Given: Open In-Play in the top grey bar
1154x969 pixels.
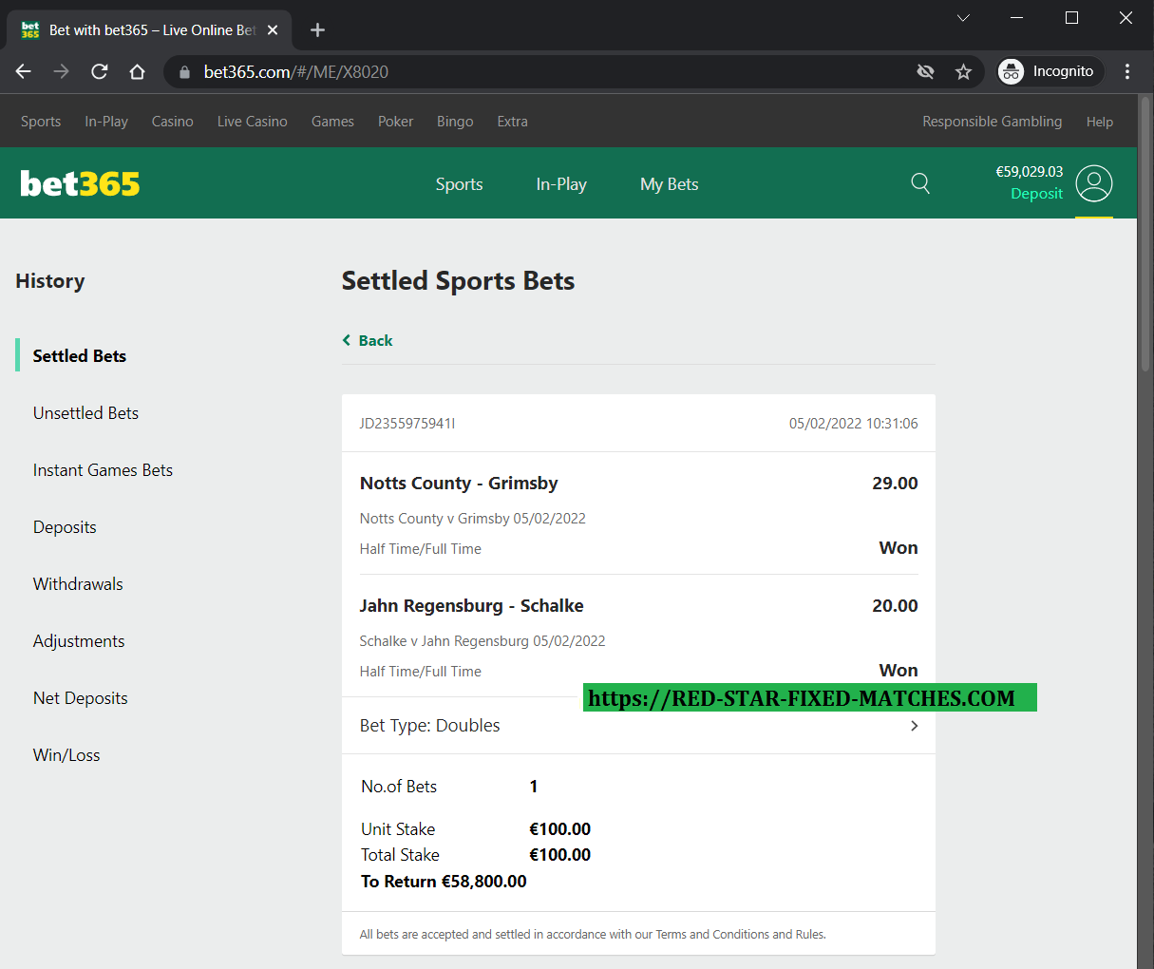Looking at the screenshot, I should pos(106,122).
